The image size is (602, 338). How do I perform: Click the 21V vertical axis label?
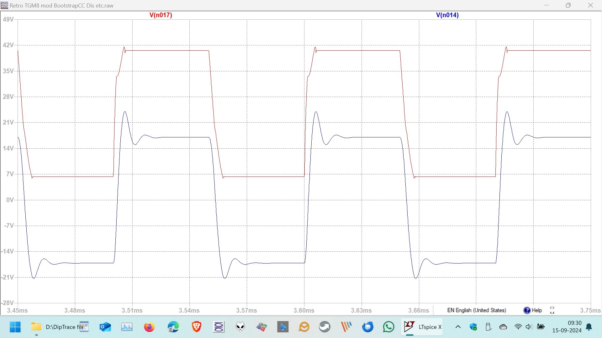point(8,122)
